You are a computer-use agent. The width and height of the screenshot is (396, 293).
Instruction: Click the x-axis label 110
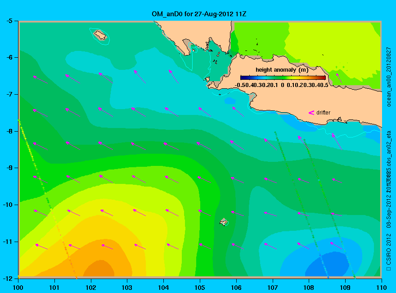click(x=382, y=288)
